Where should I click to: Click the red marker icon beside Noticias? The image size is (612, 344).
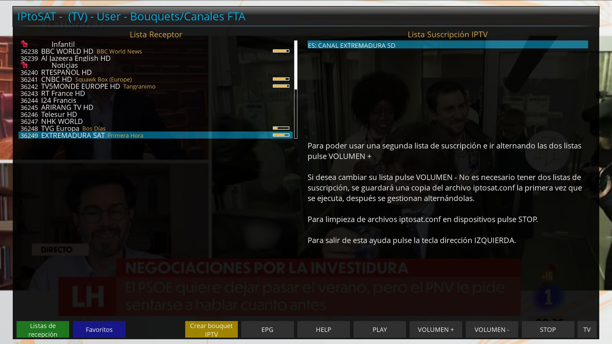24,65
